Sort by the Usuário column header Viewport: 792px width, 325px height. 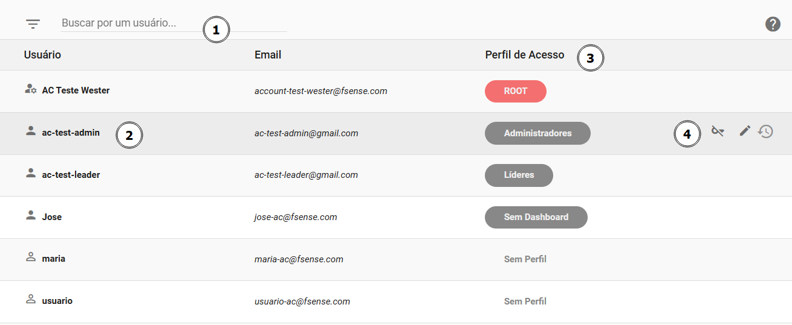point(42,55)
